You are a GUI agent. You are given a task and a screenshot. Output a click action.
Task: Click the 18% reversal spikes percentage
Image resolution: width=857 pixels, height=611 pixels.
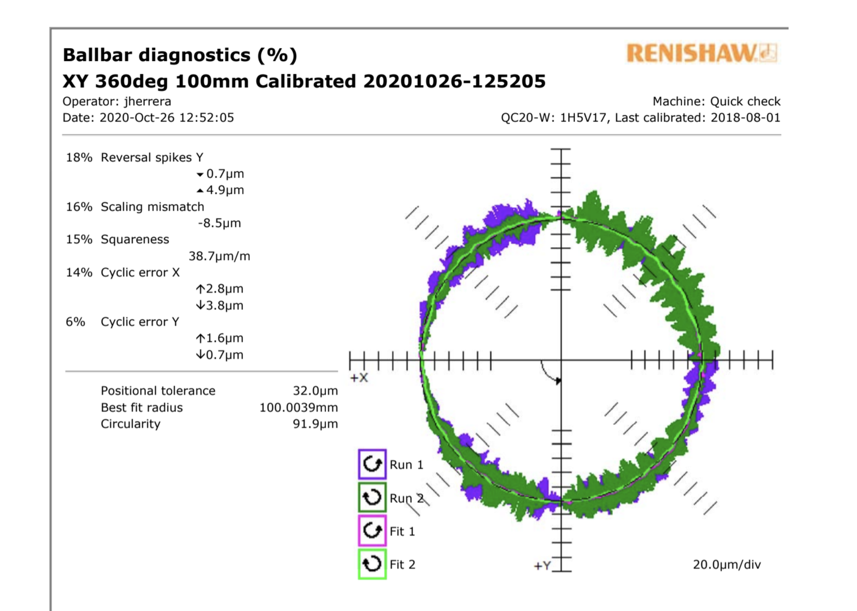(x=79, y=157)
